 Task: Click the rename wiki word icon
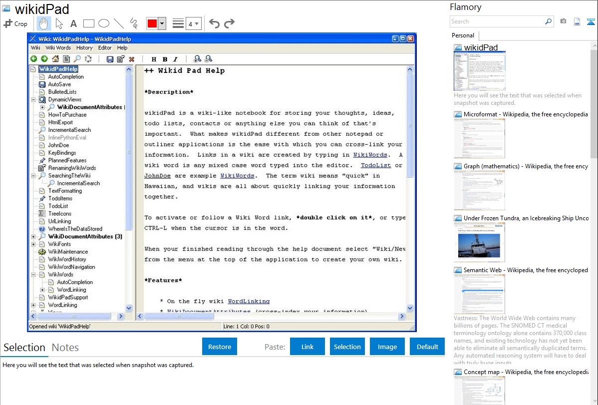(x=121, y=59)
